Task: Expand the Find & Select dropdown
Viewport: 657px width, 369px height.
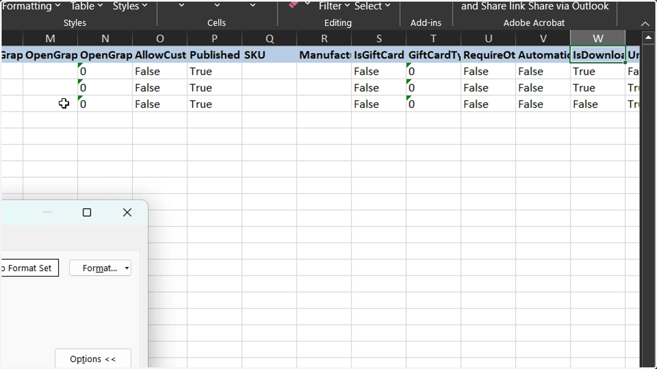Action: coord(372,6)
